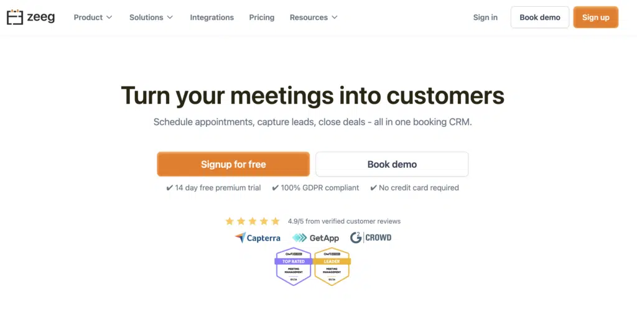637x332 pixels.
Task: Click the Signup for free button
Action: point(233,164)
